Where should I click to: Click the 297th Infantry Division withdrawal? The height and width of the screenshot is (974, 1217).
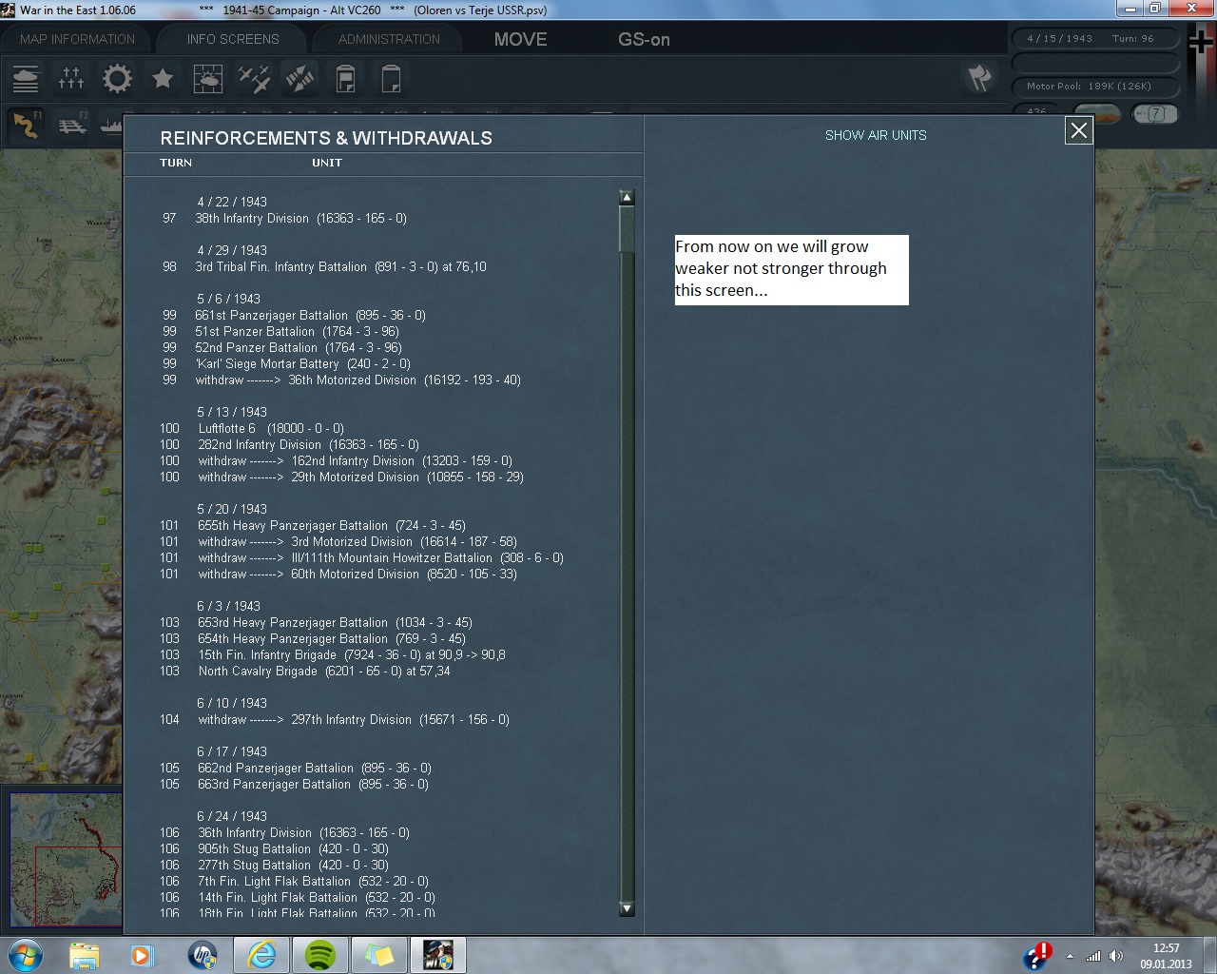353,719
